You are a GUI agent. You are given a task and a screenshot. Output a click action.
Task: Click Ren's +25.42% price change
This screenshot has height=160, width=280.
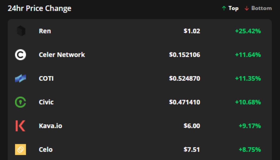click(x=248, y=31)
